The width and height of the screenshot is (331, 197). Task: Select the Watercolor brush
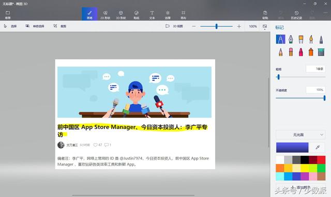(311, 39)
